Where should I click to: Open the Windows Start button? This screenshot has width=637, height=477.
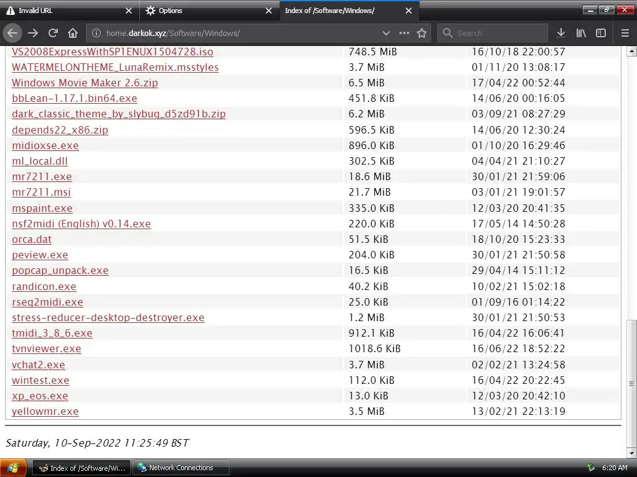(13, 468)
